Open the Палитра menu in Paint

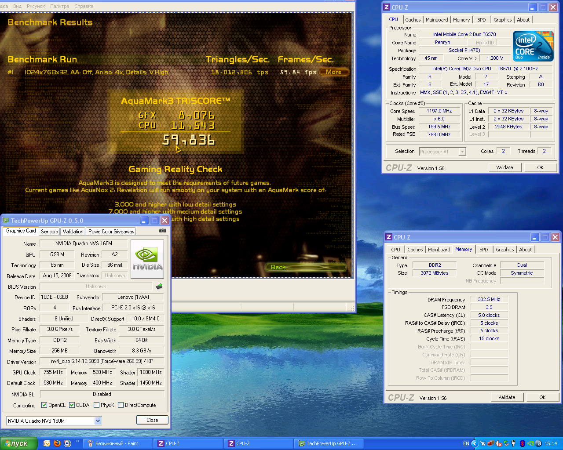(60, 6)
